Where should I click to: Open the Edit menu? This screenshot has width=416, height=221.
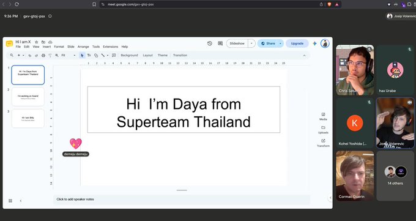click(27, 47)
